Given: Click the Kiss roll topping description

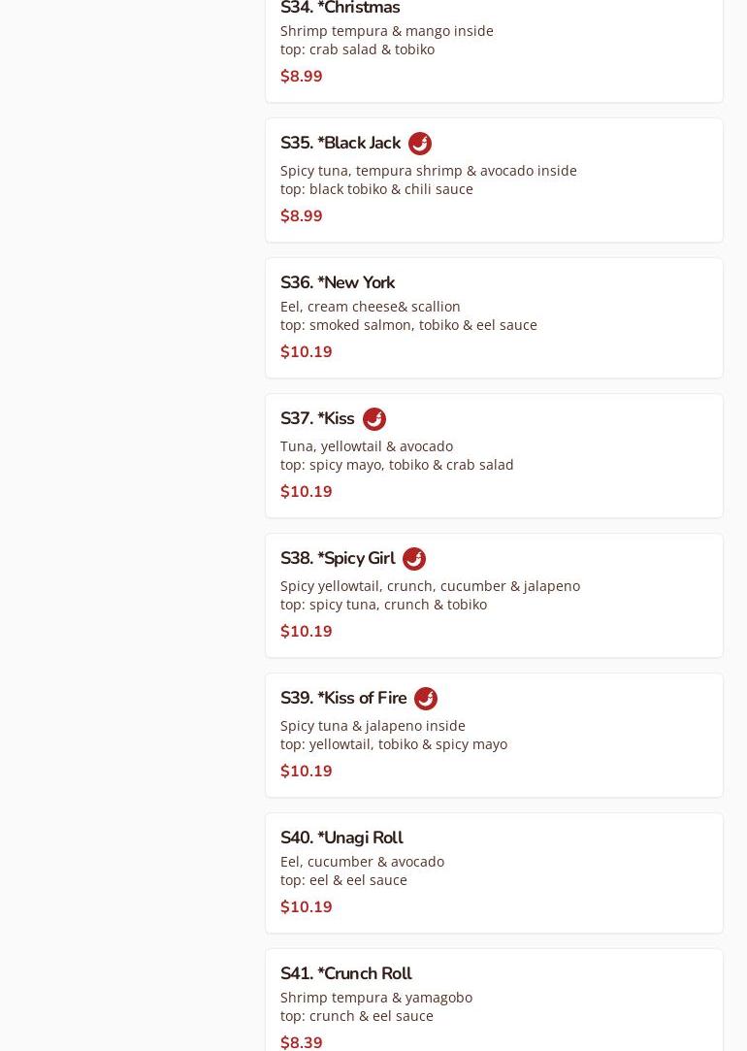Looking at the screenshot, I should [397, 464].
